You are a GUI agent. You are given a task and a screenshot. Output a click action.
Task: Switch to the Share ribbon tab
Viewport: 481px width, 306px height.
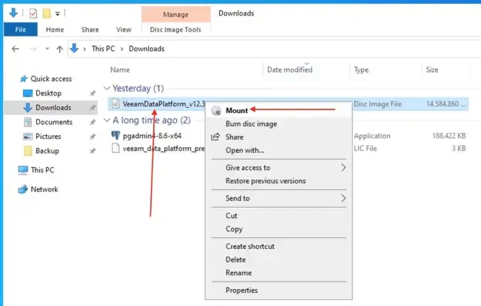[x=90, y=30]
